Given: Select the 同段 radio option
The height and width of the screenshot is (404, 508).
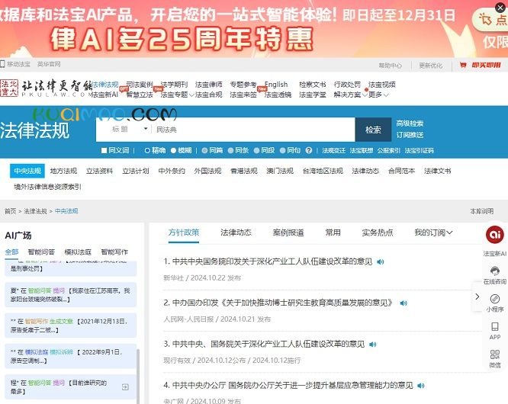Looking at the screenshot, I should [256, 150].
